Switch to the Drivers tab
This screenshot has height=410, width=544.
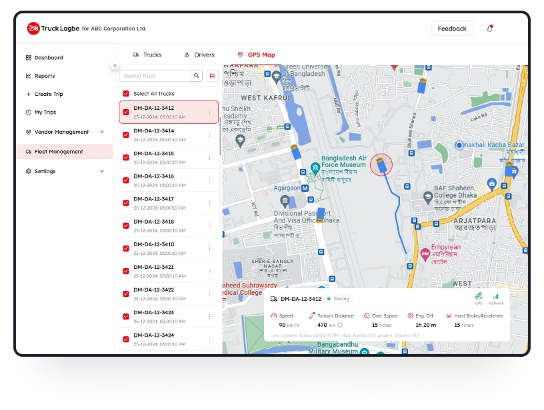[199, 55]
